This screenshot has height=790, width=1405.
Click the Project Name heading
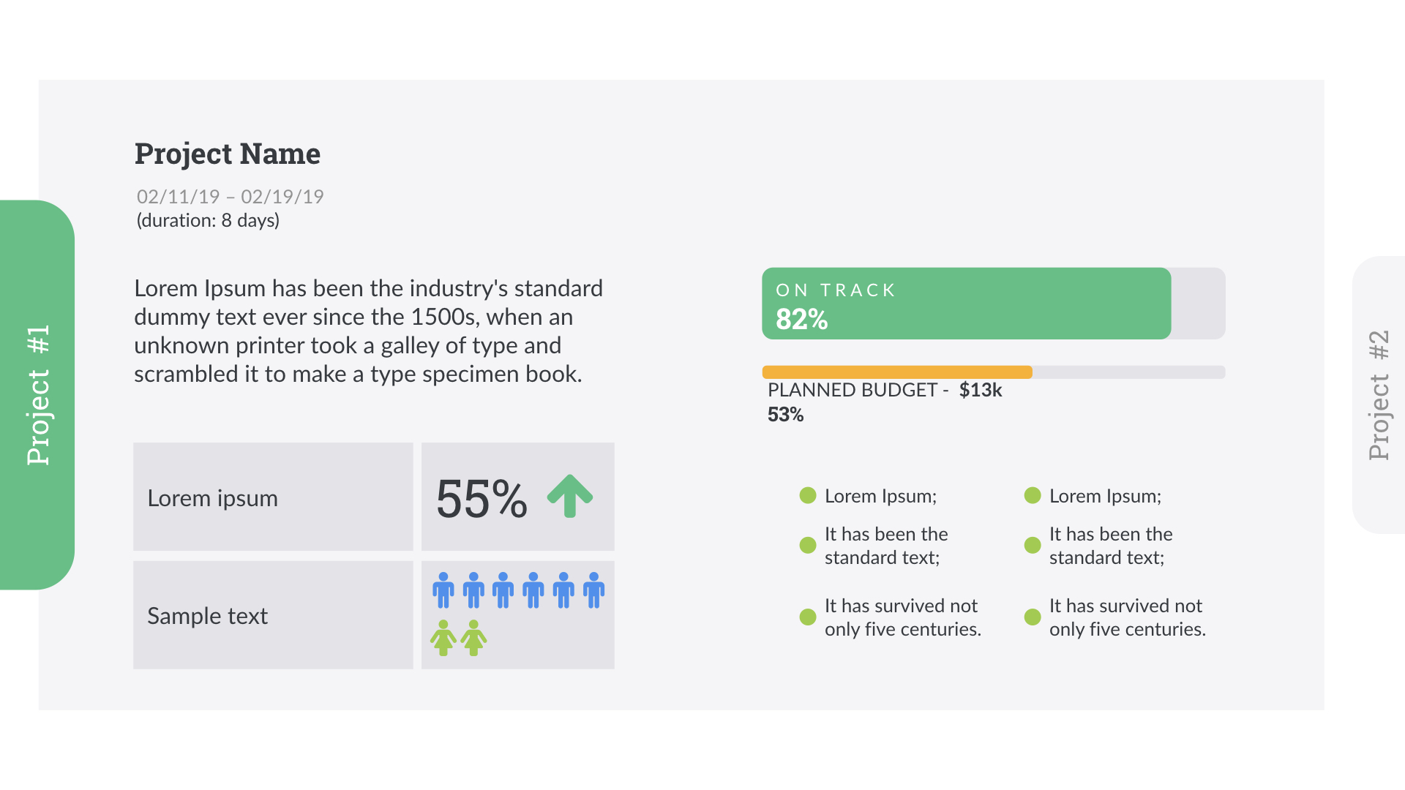[x=228, y=154]
